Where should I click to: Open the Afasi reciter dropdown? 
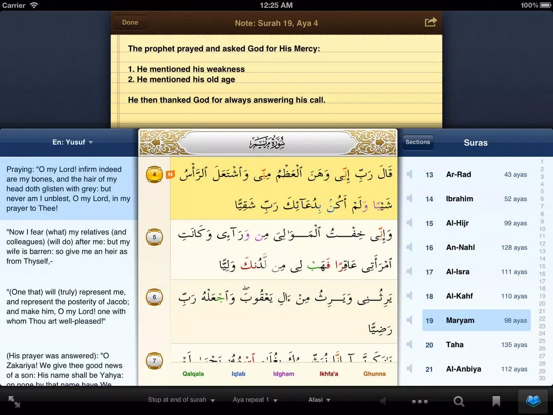pos(319,400)
